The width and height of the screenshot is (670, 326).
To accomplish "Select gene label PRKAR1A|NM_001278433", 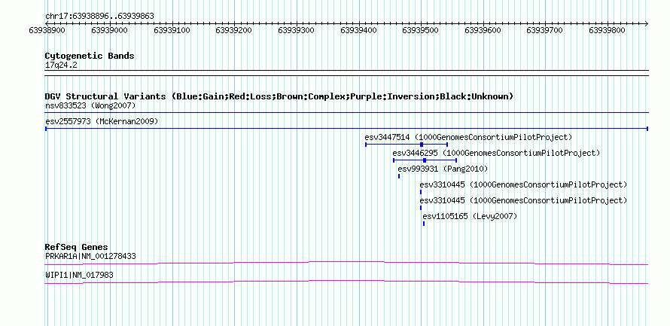I will pyautogui.click(x=90, y=256).
